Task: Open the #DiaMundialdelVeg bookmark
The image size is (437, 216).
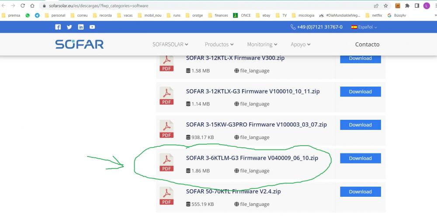Action: point(340,15)
